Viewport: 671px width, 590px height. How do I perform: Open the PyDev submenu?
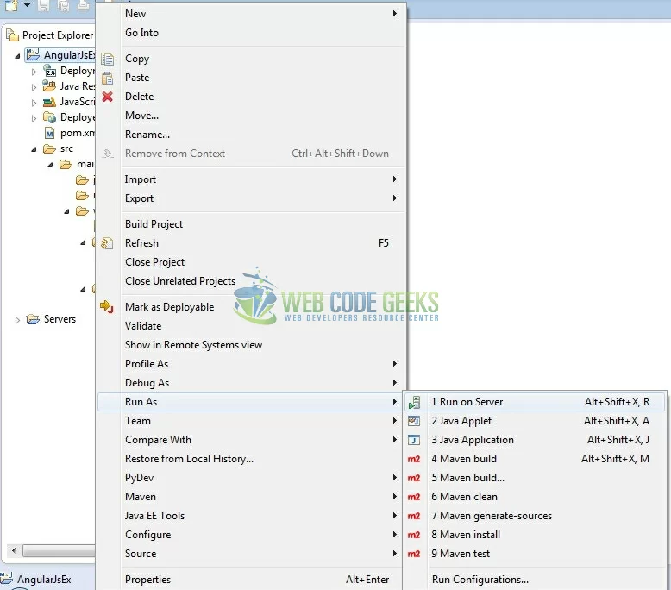(x=252, y=478)
